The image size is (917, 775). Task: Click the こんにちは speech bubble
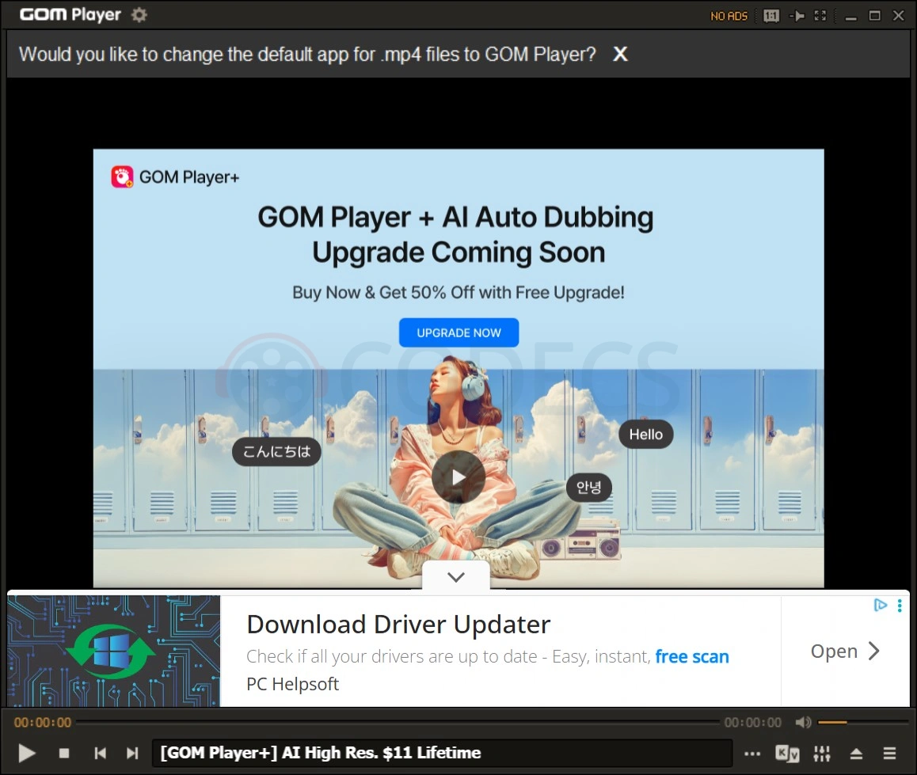coord(276,452)
